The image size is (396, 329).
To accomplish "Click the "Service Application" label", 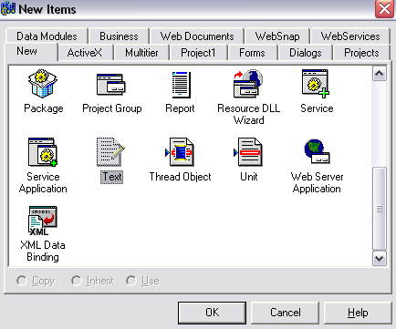I will tap(43, 182).
